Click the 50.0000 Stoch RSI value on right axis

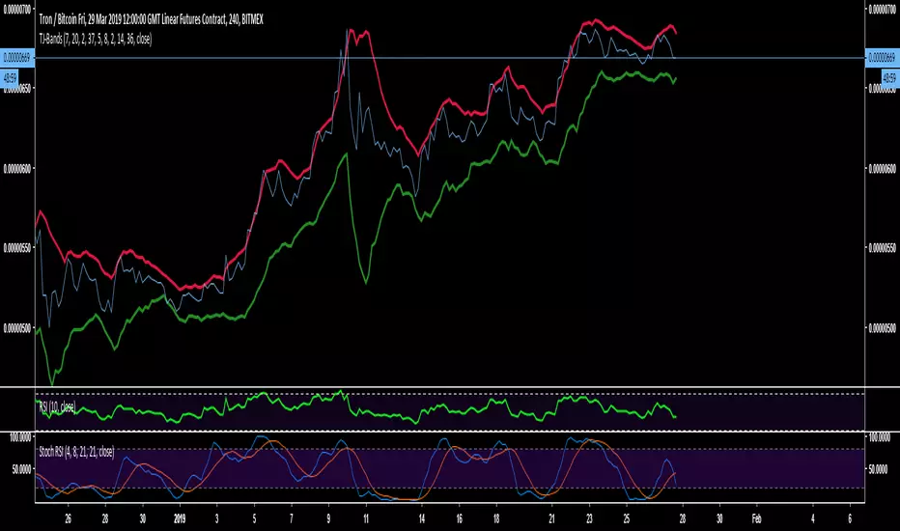(878, 469)
